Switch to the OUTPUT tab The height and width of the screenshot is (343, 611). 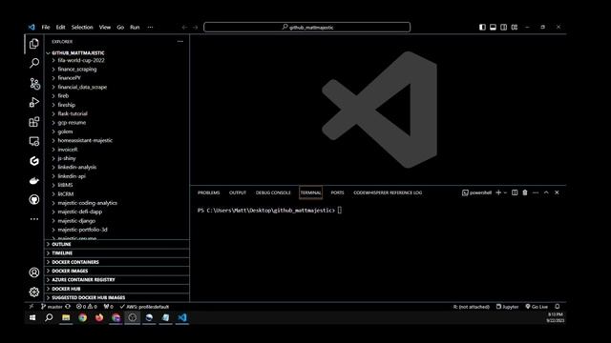(238, 192)
